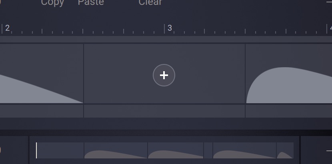Select the last small overview block
Viewport: 332px width, 164px height.
coord(285,150)
